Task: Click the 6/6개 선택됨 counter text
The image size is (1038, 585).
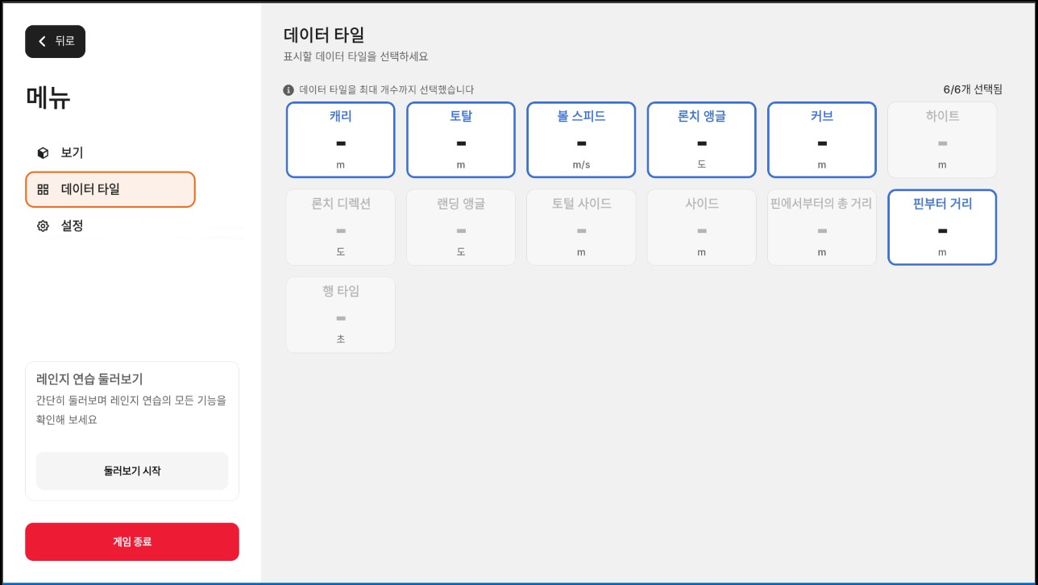Action: [x=973, y=89]
